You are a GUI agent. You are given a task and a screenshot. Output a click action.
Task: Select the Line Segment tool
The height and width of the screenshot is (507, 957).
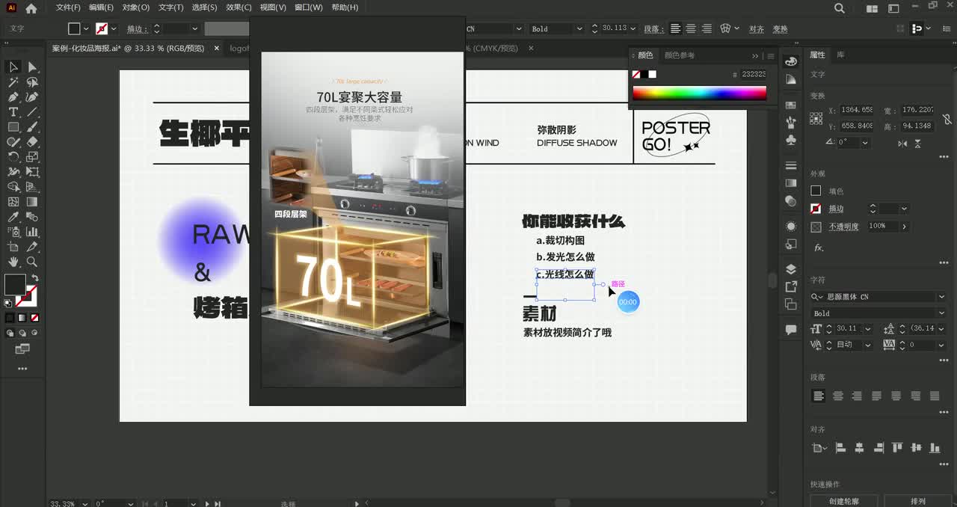click(x=32, y=112)
